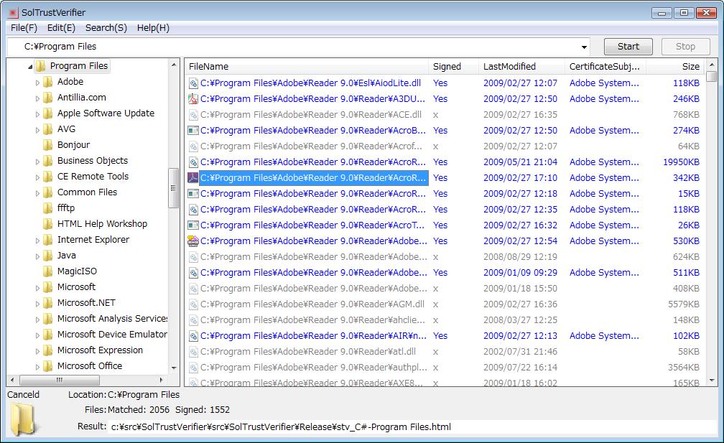Click the AGM.dll file icon

pos(193,304)
